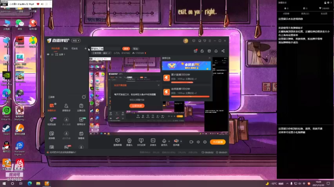Open the 读弹幕 read-danmaku tool
The height and width of the screenshot is (187, 334).
(x=51, y=135)
